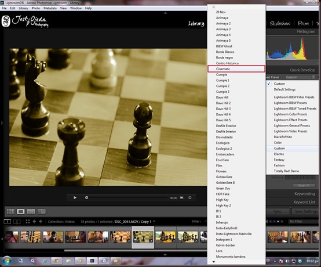Open the File menu
This screenshot has height=267, width=321.
pos(4,8)
